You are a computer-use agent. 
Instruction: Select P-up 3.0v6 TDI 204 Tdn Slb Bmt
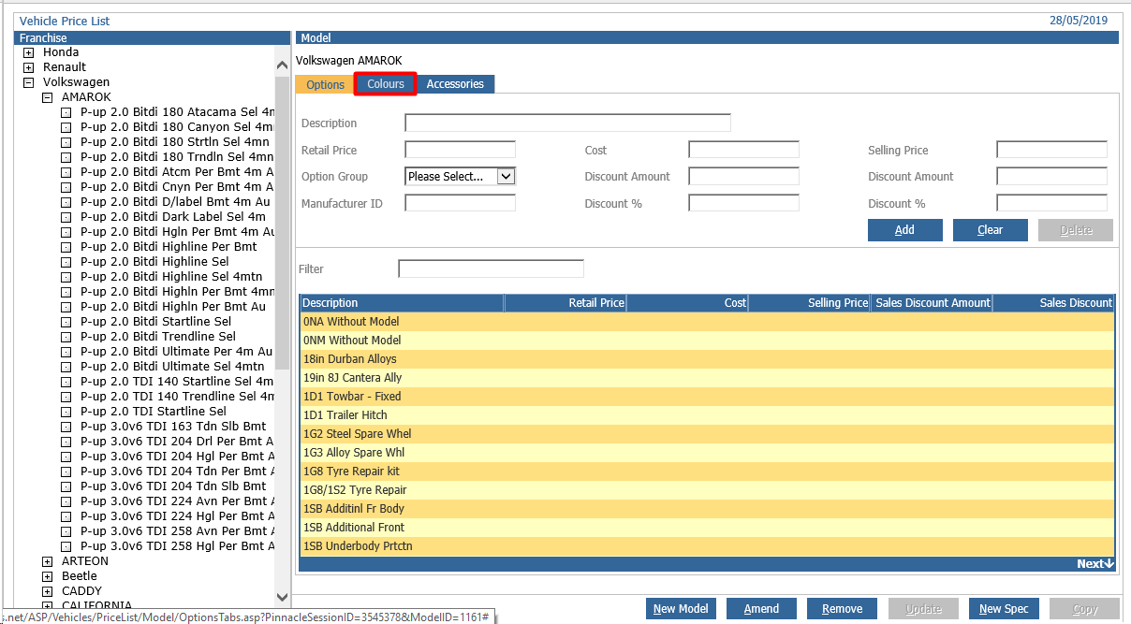tap(173, 486)
